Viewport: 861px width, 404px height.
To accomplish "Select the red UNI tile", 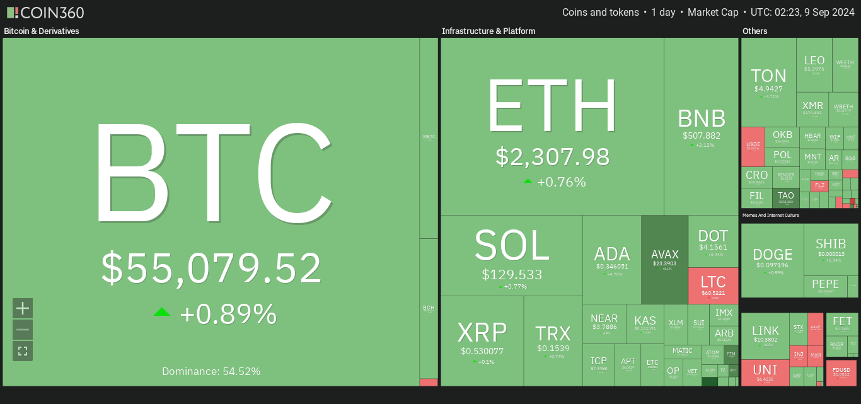I will coord(765,372).
